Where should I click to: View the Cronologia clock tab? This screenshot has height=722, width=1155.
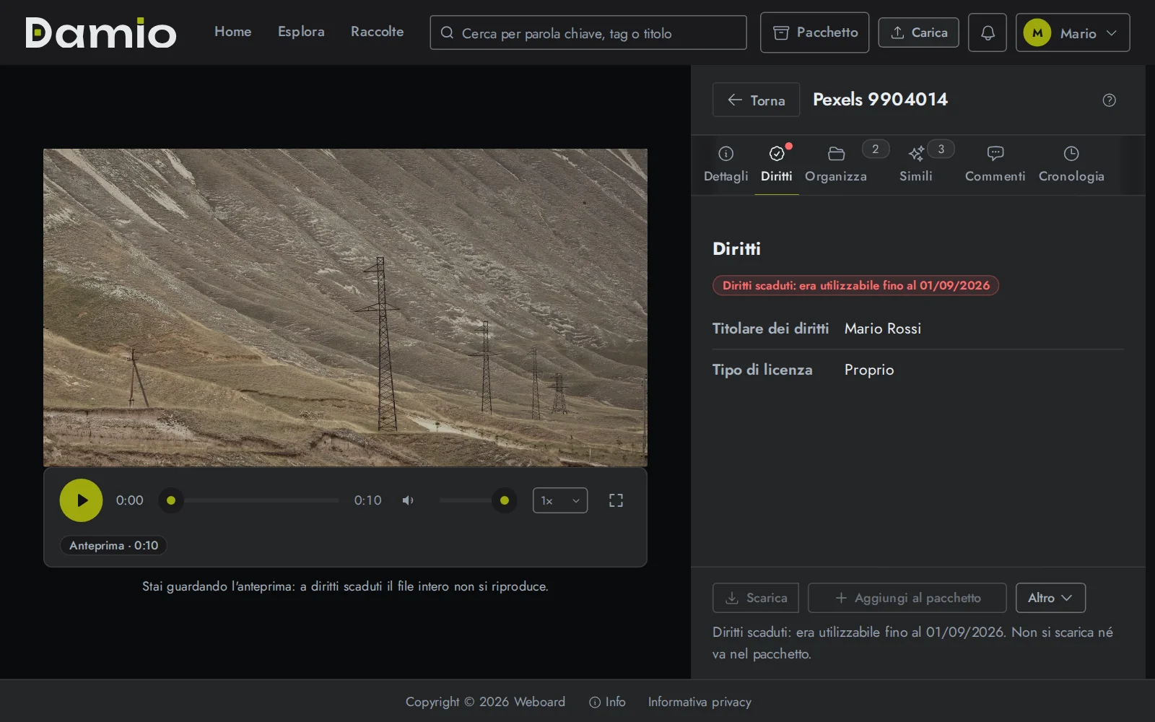click(x=1071, y=165)
